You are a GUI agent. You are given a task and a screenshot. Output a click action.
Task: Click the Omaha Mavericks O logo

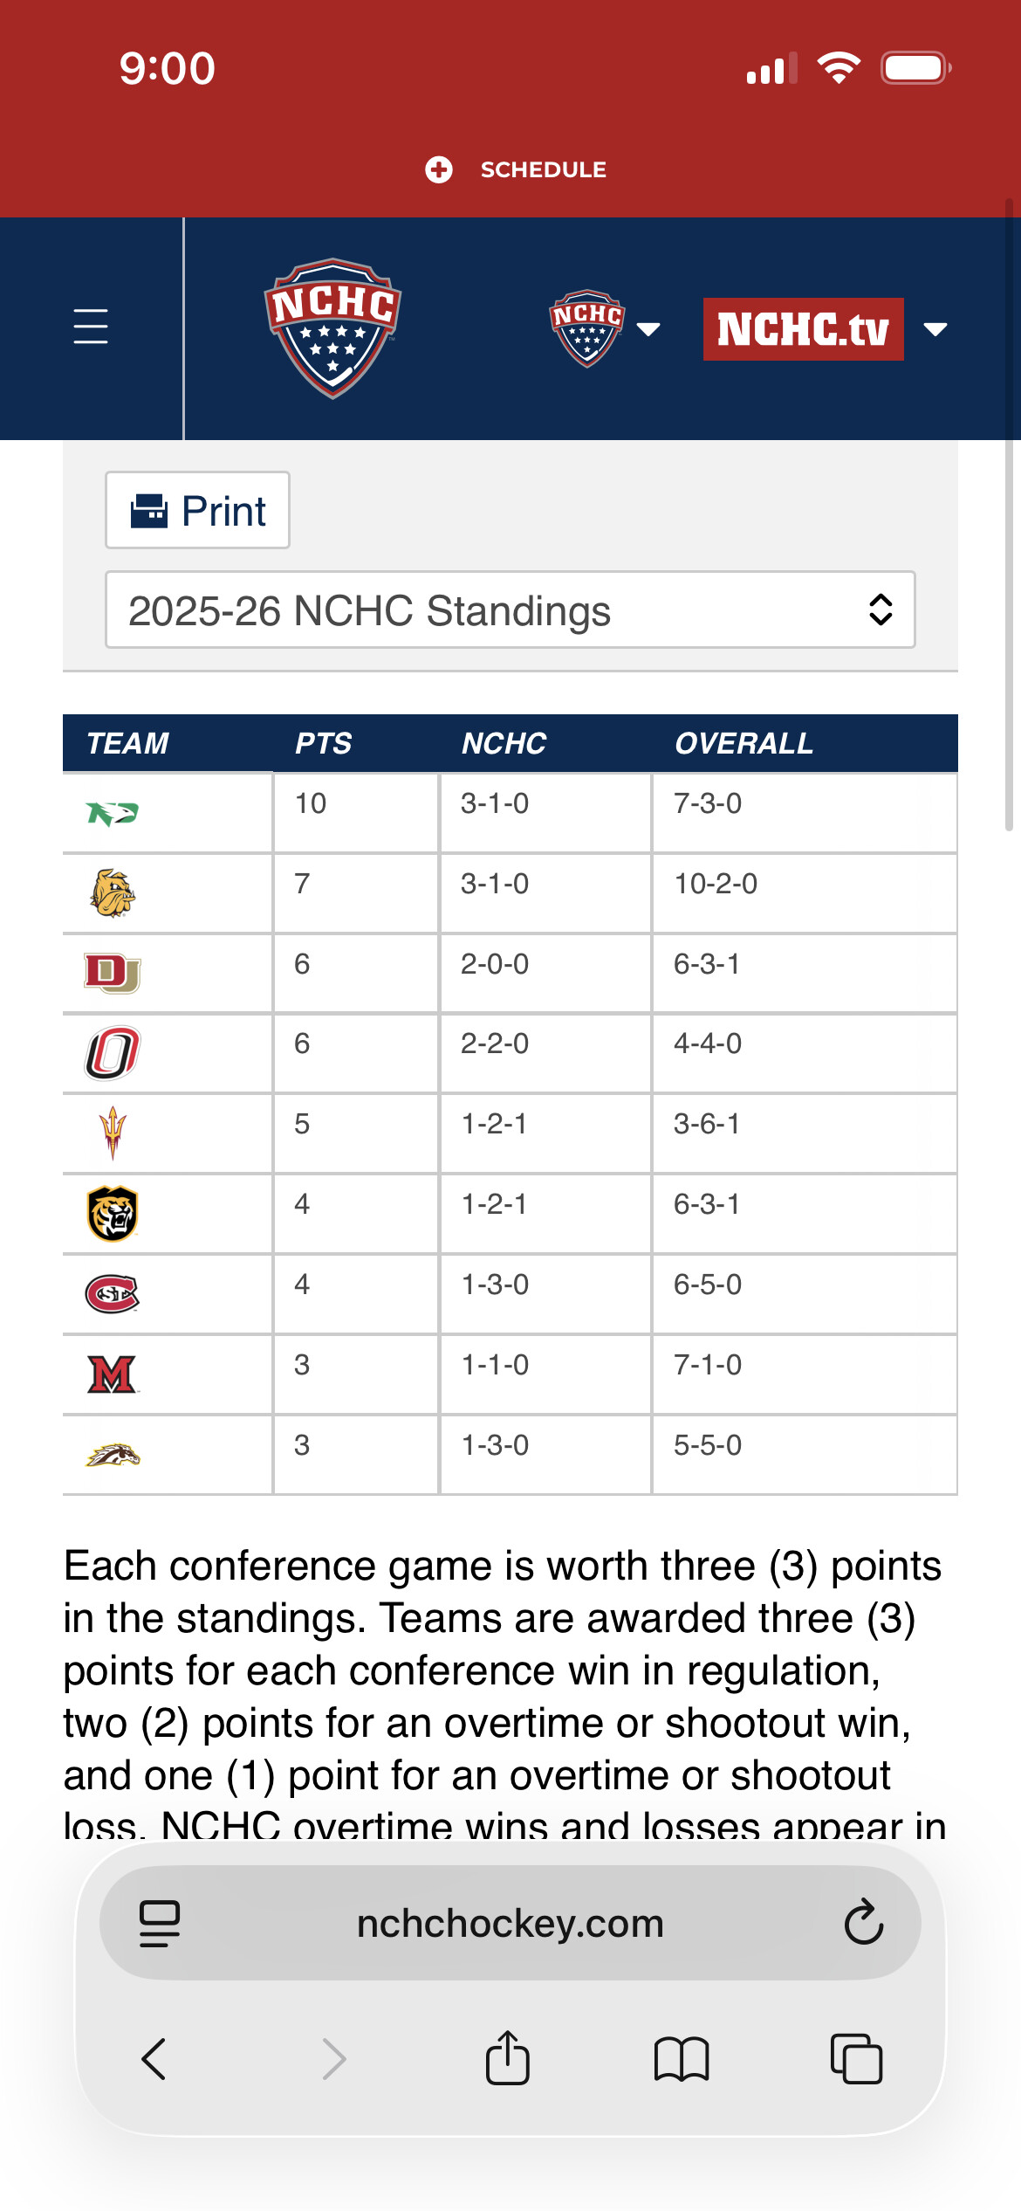(113, 1053)
